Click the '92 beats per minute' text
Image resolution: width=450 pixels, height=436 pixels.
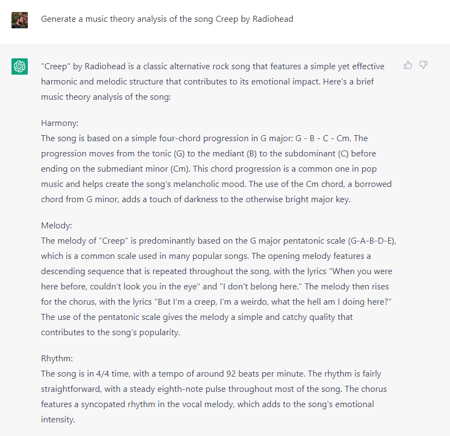tap(266, 374)
